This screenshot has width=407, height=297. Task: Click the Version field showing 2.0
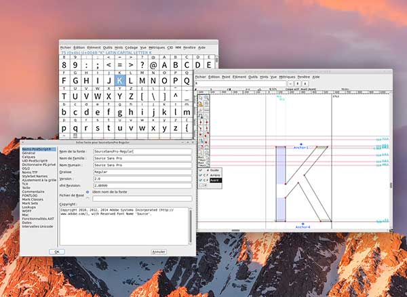[x=142, y=179]
